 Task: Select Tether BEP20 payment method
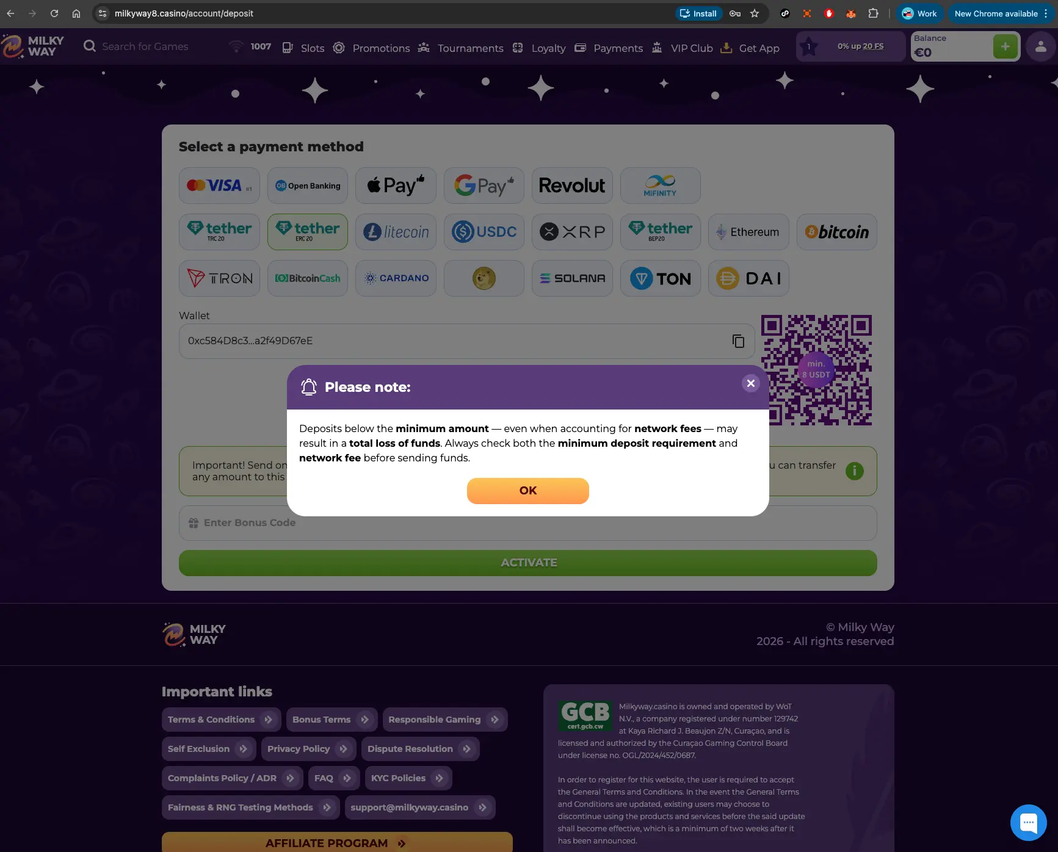pyautogui.click(x=661, y=232)
